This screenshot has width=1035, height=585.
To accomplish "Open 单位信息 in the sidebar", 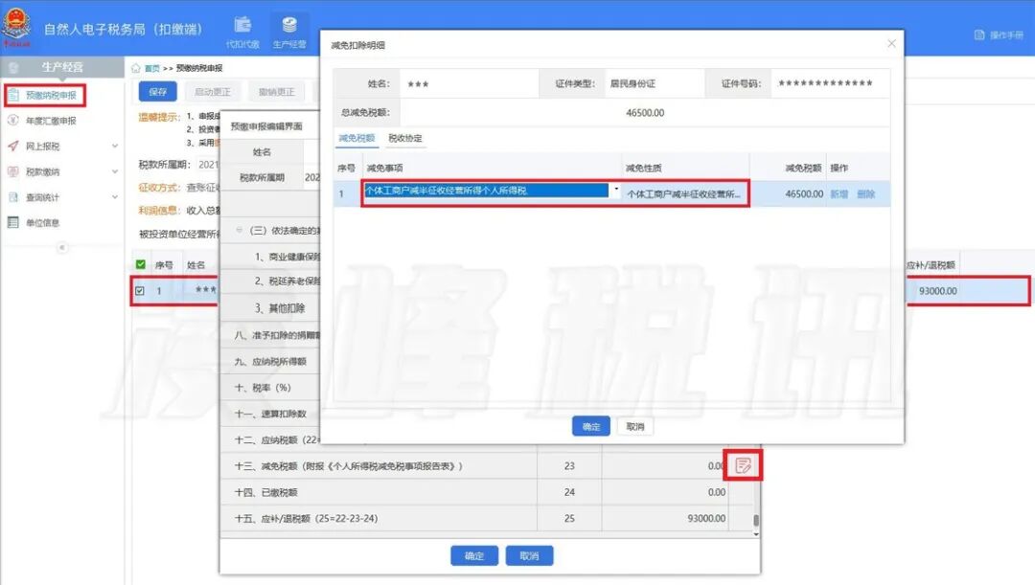I will [43, 223].
